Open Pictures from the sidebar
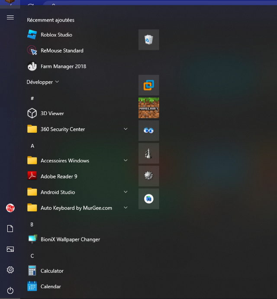 [10, 249]
